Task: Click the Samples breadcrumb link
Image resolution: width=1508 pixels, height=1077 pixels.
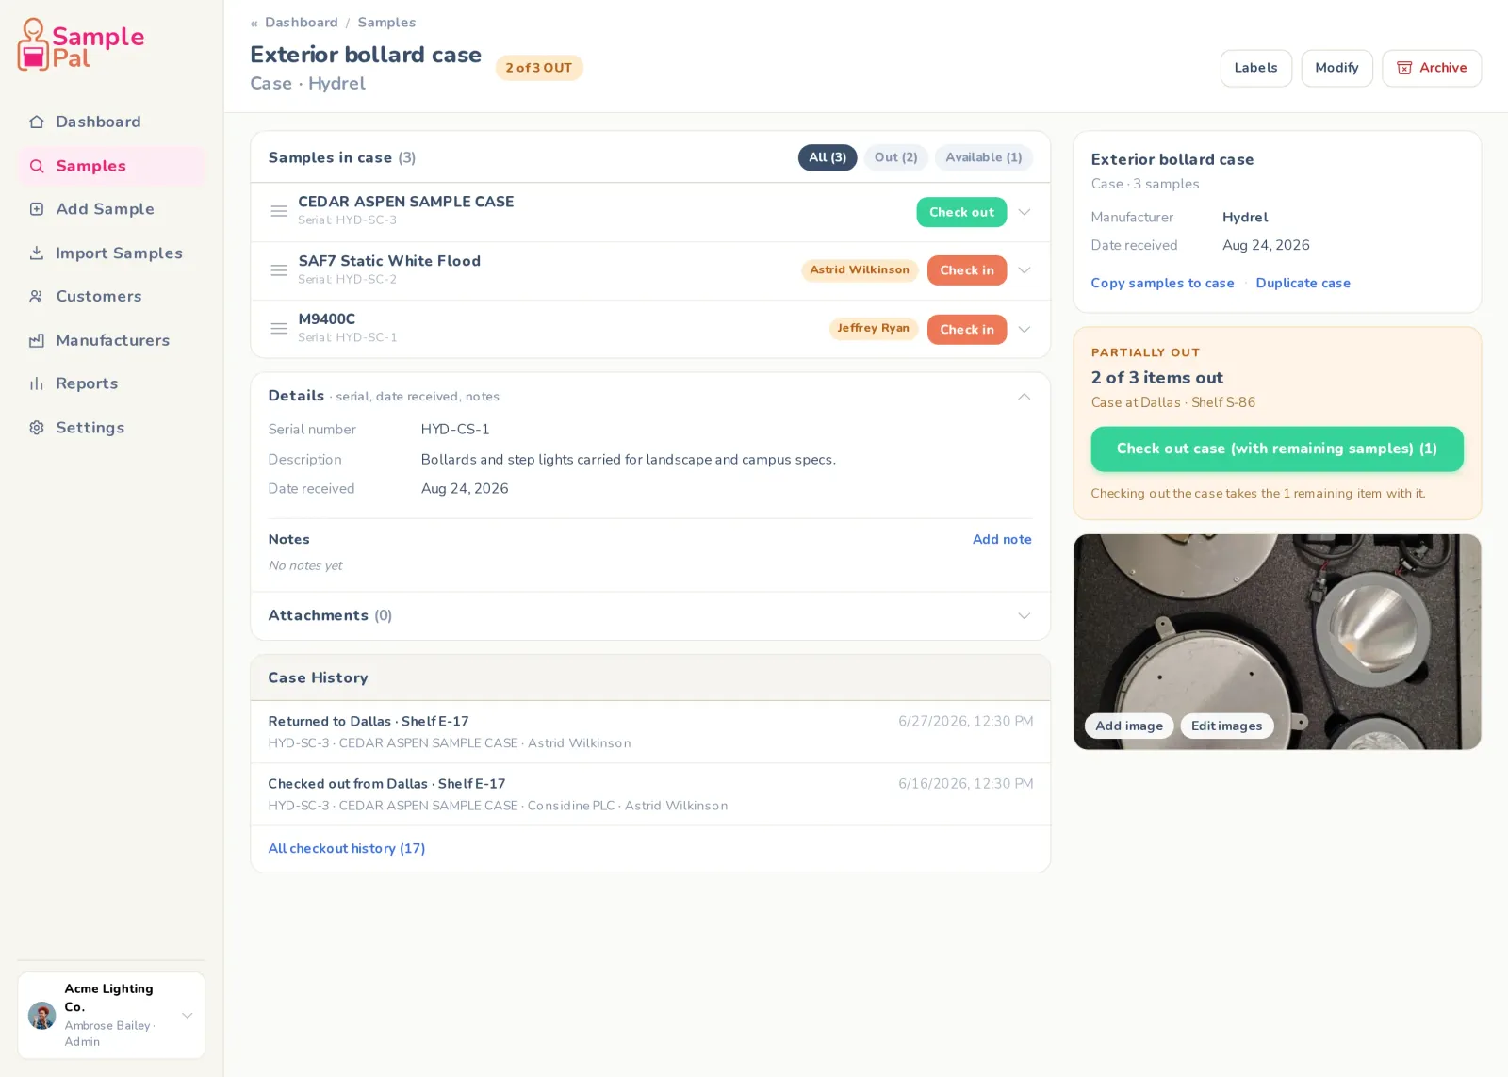Action: point(386,23)
